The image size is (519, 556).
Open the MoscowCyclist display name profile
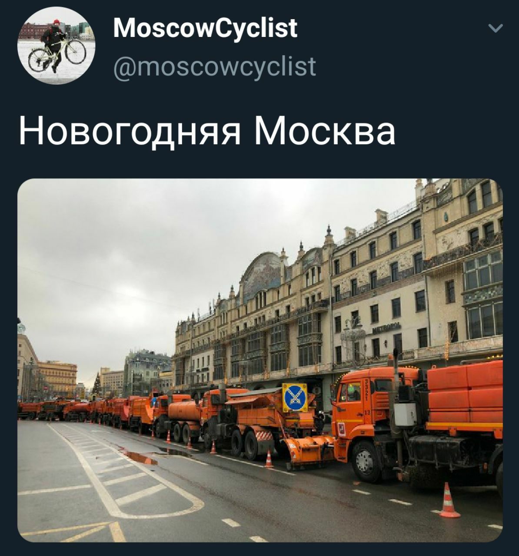(205, 28)
